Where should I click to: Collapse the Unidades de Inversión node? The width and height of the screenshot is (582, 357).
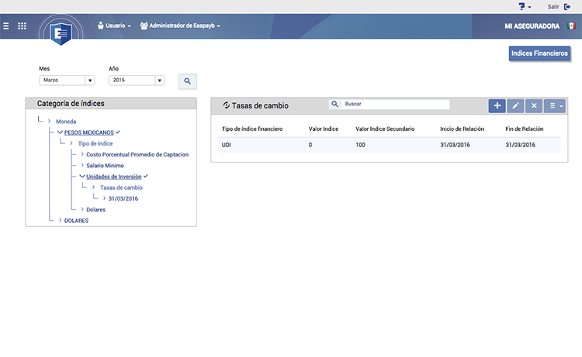coord(82,177)
